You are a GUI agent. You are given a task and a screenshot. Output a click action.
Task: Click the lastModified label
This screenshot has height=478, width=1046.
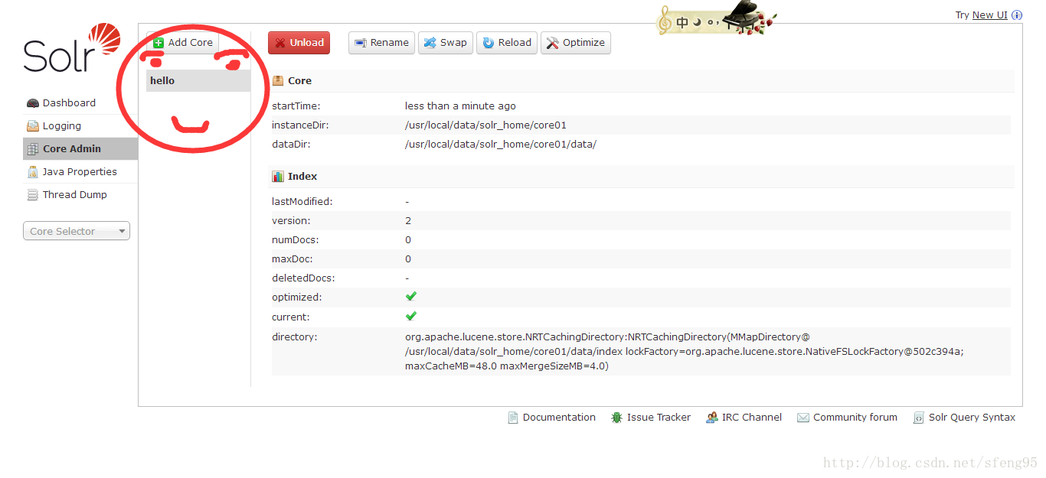coord(302,202)
